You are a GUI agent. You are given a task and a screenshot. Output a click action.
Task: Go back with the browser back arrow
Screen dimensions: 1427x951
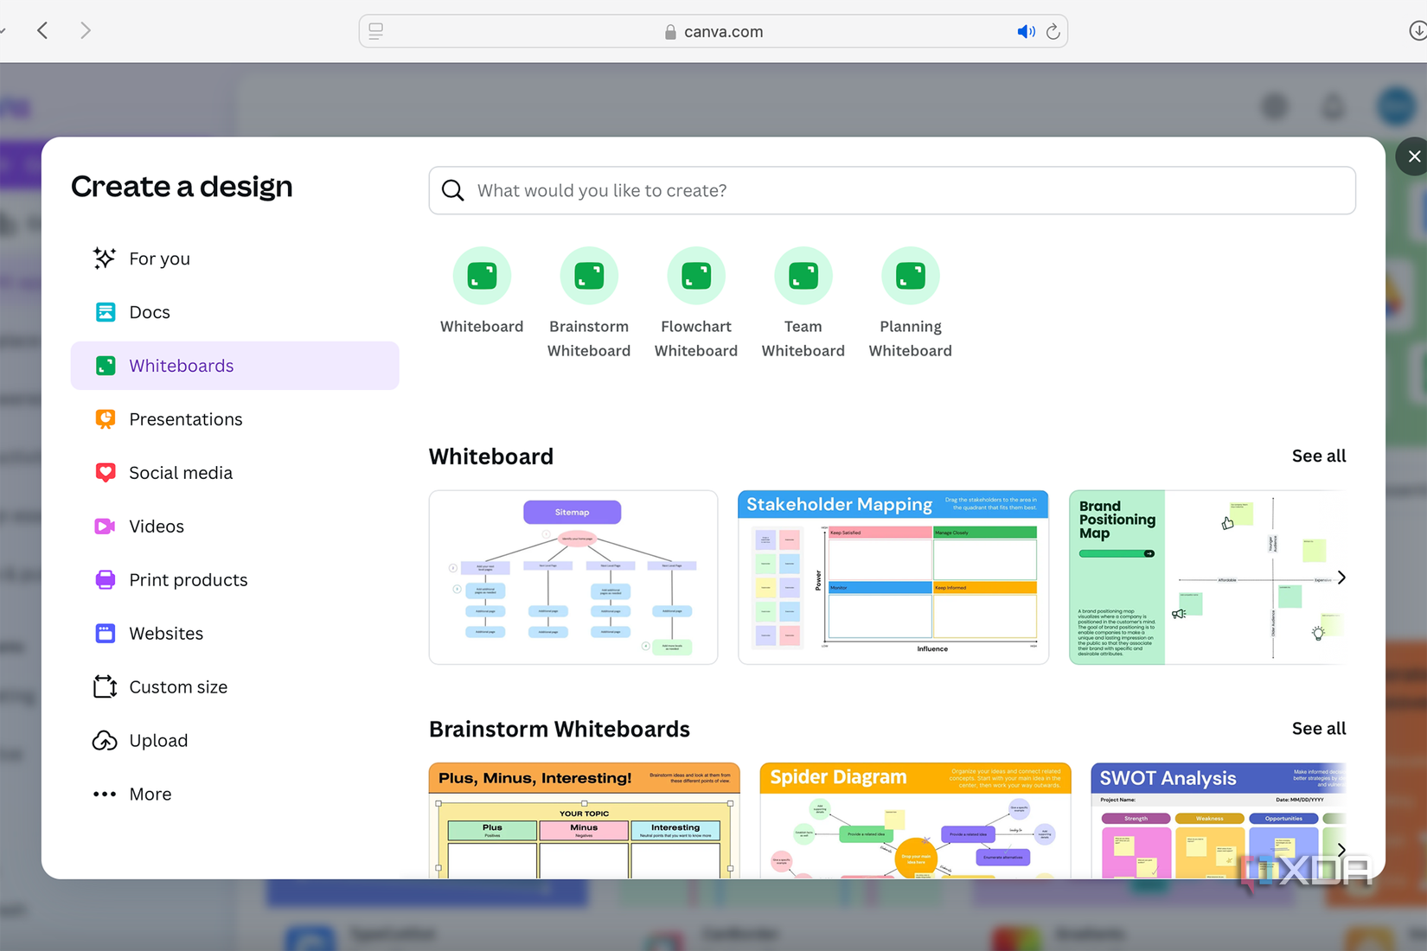42,31
